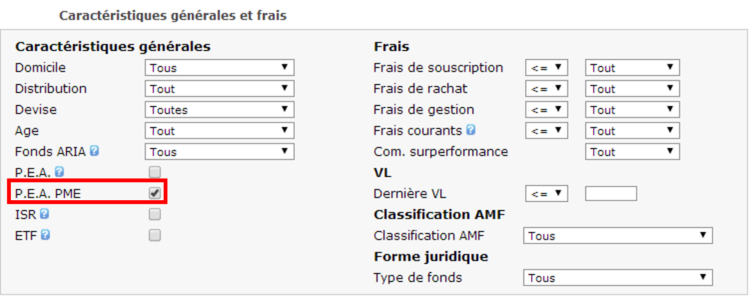Click the help icon next to Fonds ARIA
This screenshot has width=751, height=300.
coord(95,152)
